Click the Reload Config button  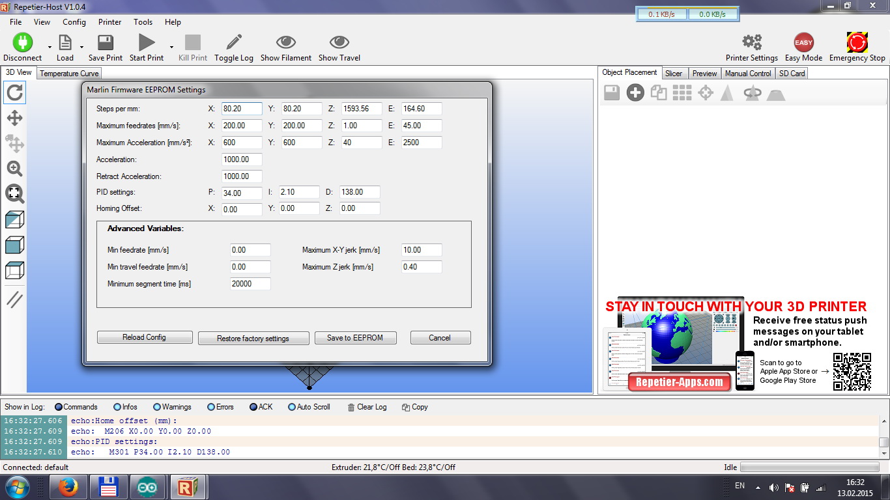click(x=145, y=337)
